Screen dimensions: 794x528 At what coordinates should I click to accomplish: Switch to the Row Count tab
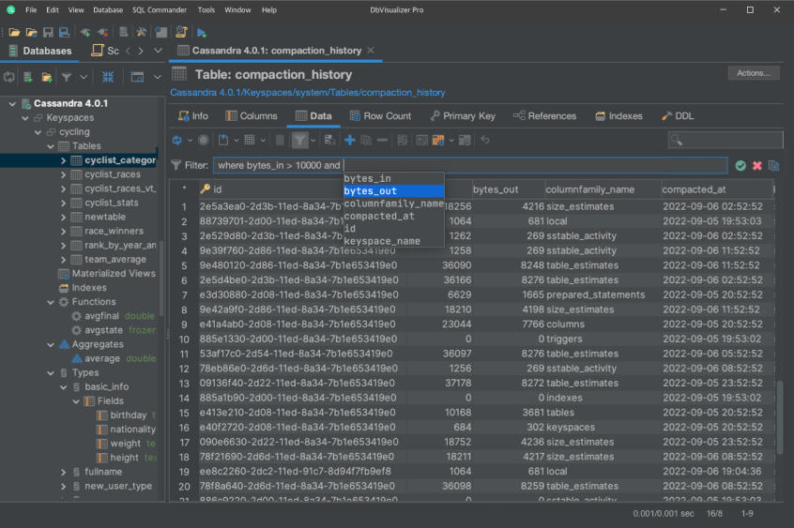coord(380,116)
